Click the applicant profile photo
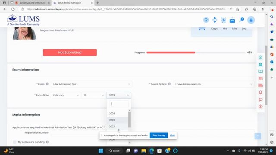Screen dimensions: 276x155 24,34
